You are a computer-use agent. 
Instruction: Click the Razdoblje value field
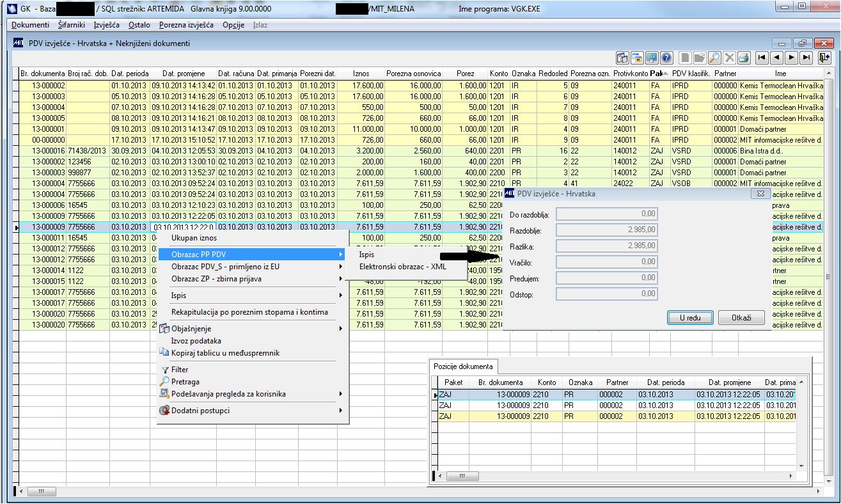coord(606,230)
